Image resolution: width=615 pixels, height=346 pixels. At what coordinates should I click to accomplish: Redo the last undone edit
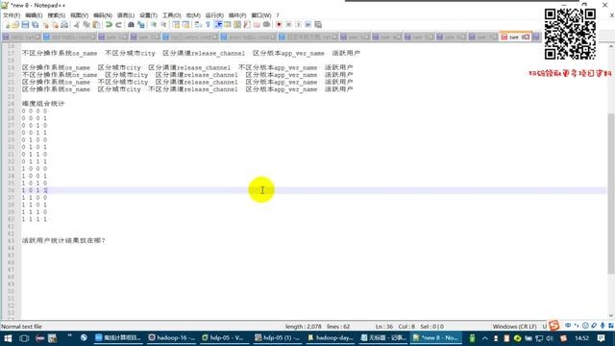118,25
